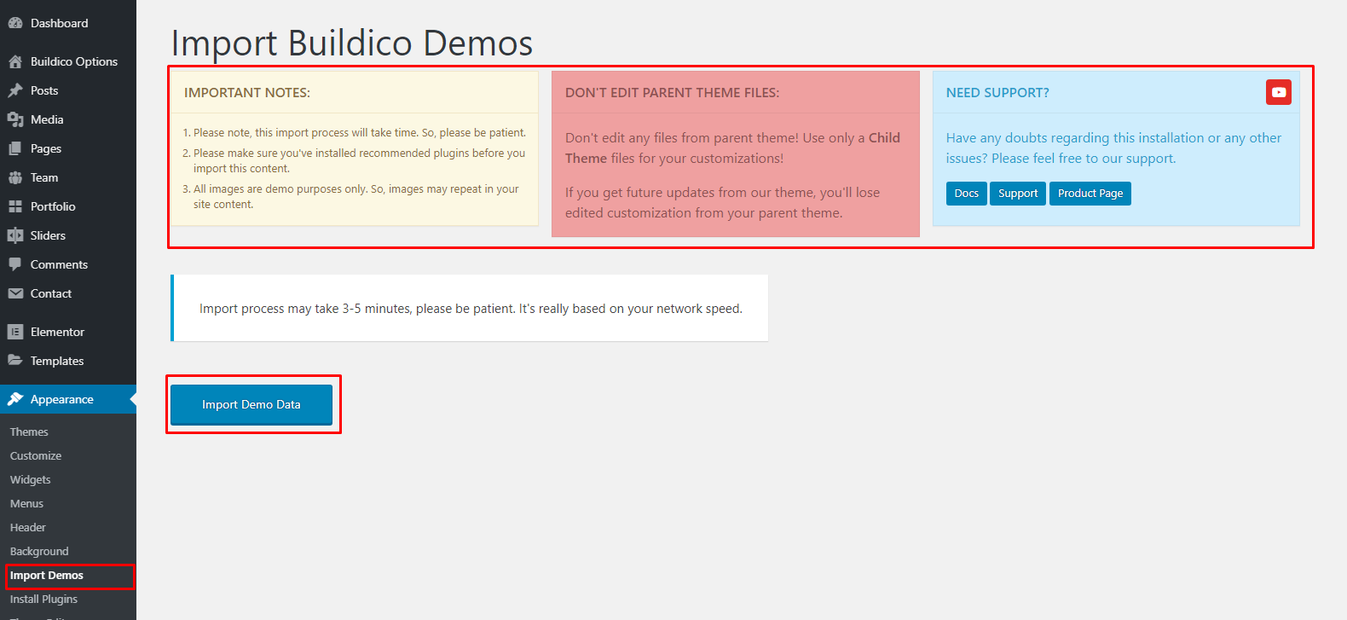Click the Elementor icon in sidebar

[x=15, y=332]
